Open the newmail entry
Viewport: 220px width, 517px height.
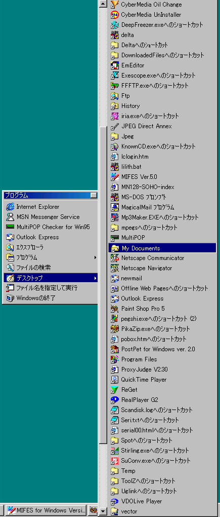coord(162,278)
